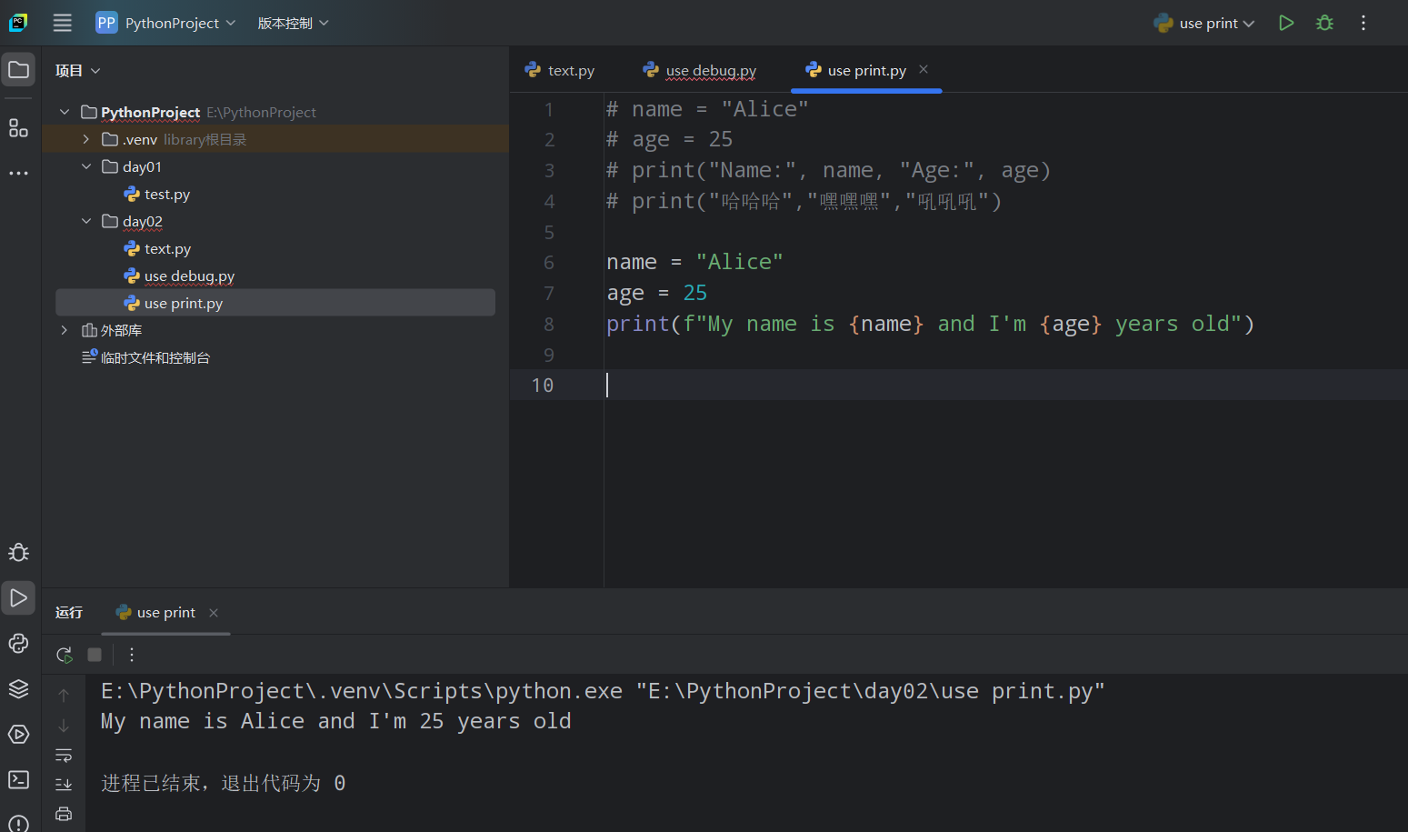Click the python.exe command line in console
The width and height of the screenshot is (1408, 832).
coord(603,691)
